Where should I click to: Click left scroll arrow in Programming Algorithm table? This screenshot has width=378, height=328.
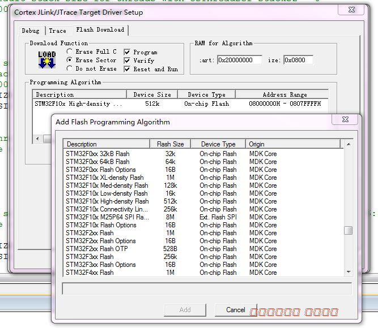pos(37,139)
